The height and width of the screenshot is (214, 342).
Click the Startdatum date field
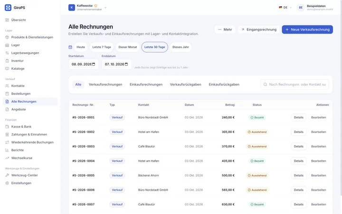click(x=83, y=64)
